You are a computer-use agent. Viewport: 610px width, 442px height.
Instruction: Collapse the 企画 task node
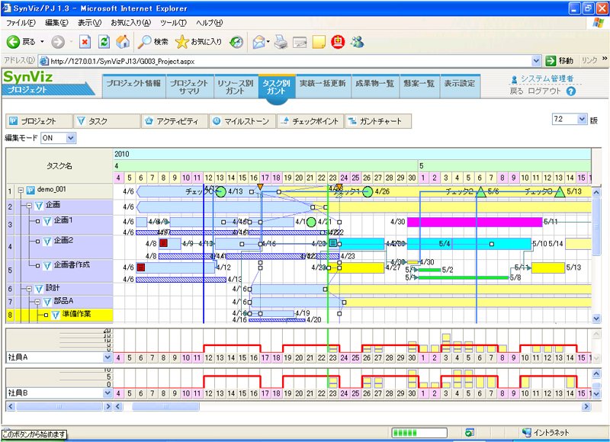29,206
